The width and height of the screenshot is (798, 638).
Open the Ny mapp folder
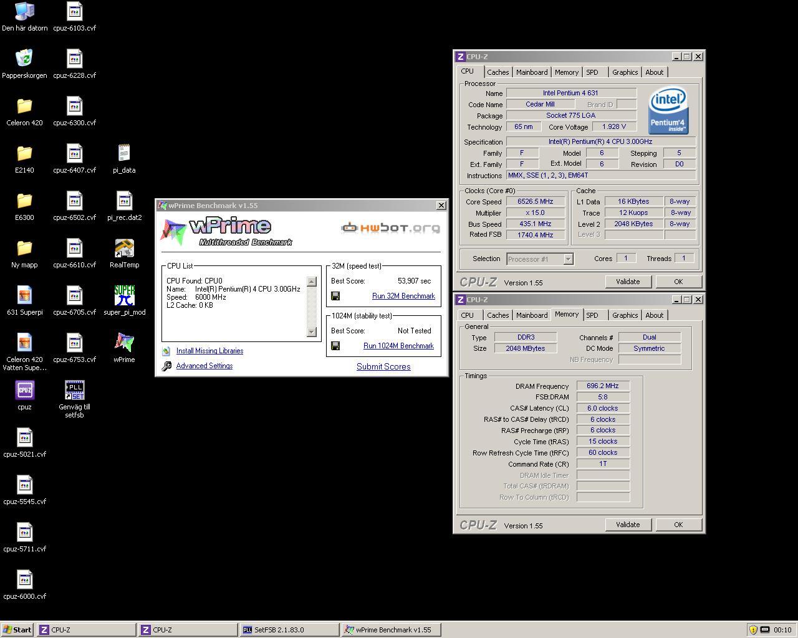[x=24, y=254]
